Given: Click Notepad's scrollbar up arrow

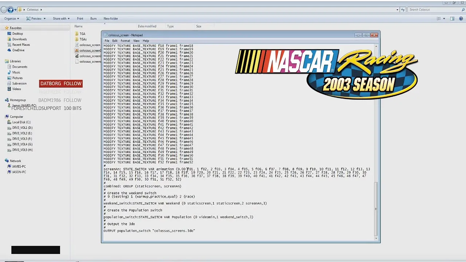Looking at the screenshot, I should coord(376,46).
